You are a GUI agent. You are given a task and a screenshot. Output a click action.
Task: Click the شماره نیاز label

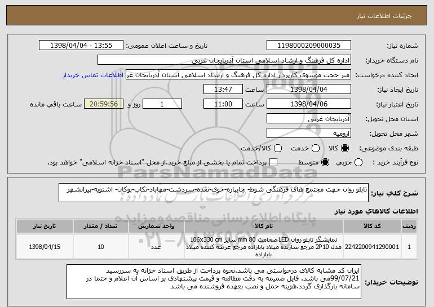[x=402, y=46]
